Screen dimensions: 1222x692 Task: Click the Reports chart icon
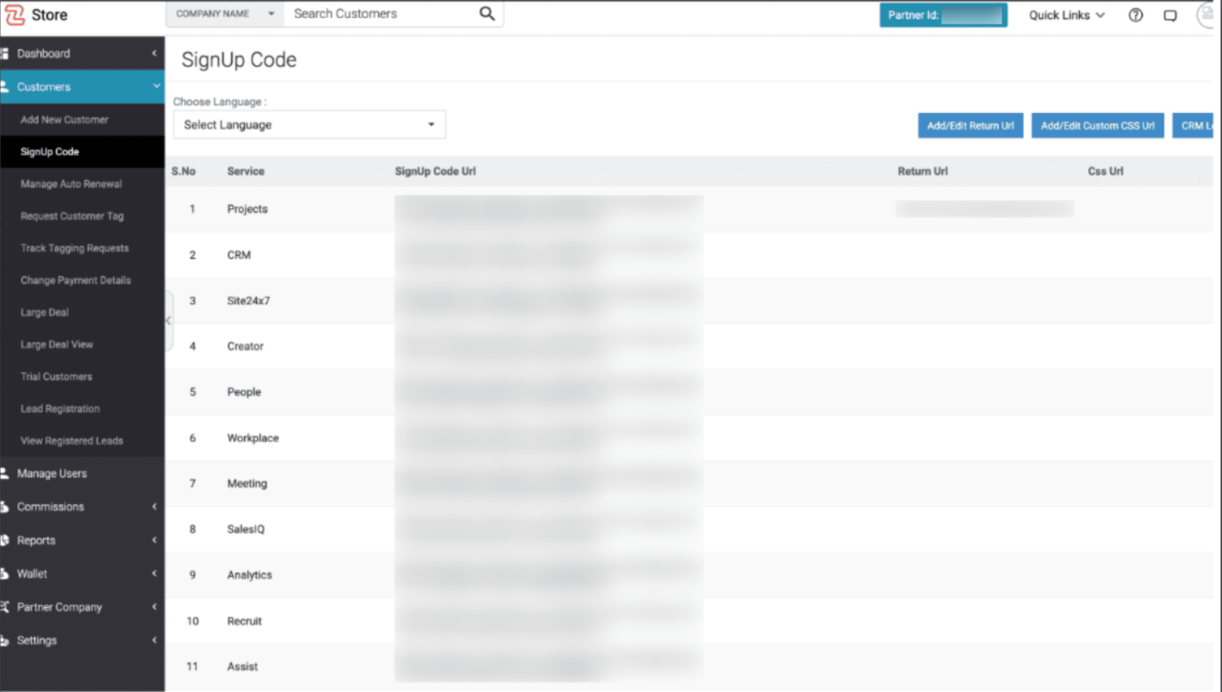pyautogui.click(x=5, y=540)
